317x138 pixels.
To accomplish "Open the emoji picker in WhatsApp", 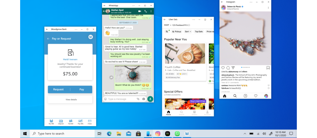I will (105, 99).
